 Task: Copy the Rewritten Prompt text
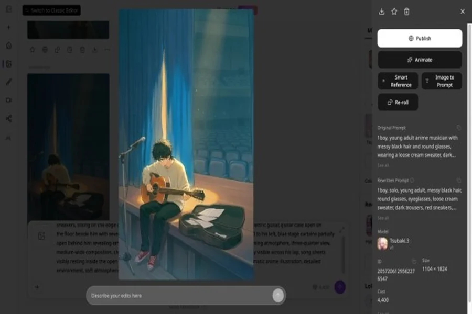[x=459, y=180]
